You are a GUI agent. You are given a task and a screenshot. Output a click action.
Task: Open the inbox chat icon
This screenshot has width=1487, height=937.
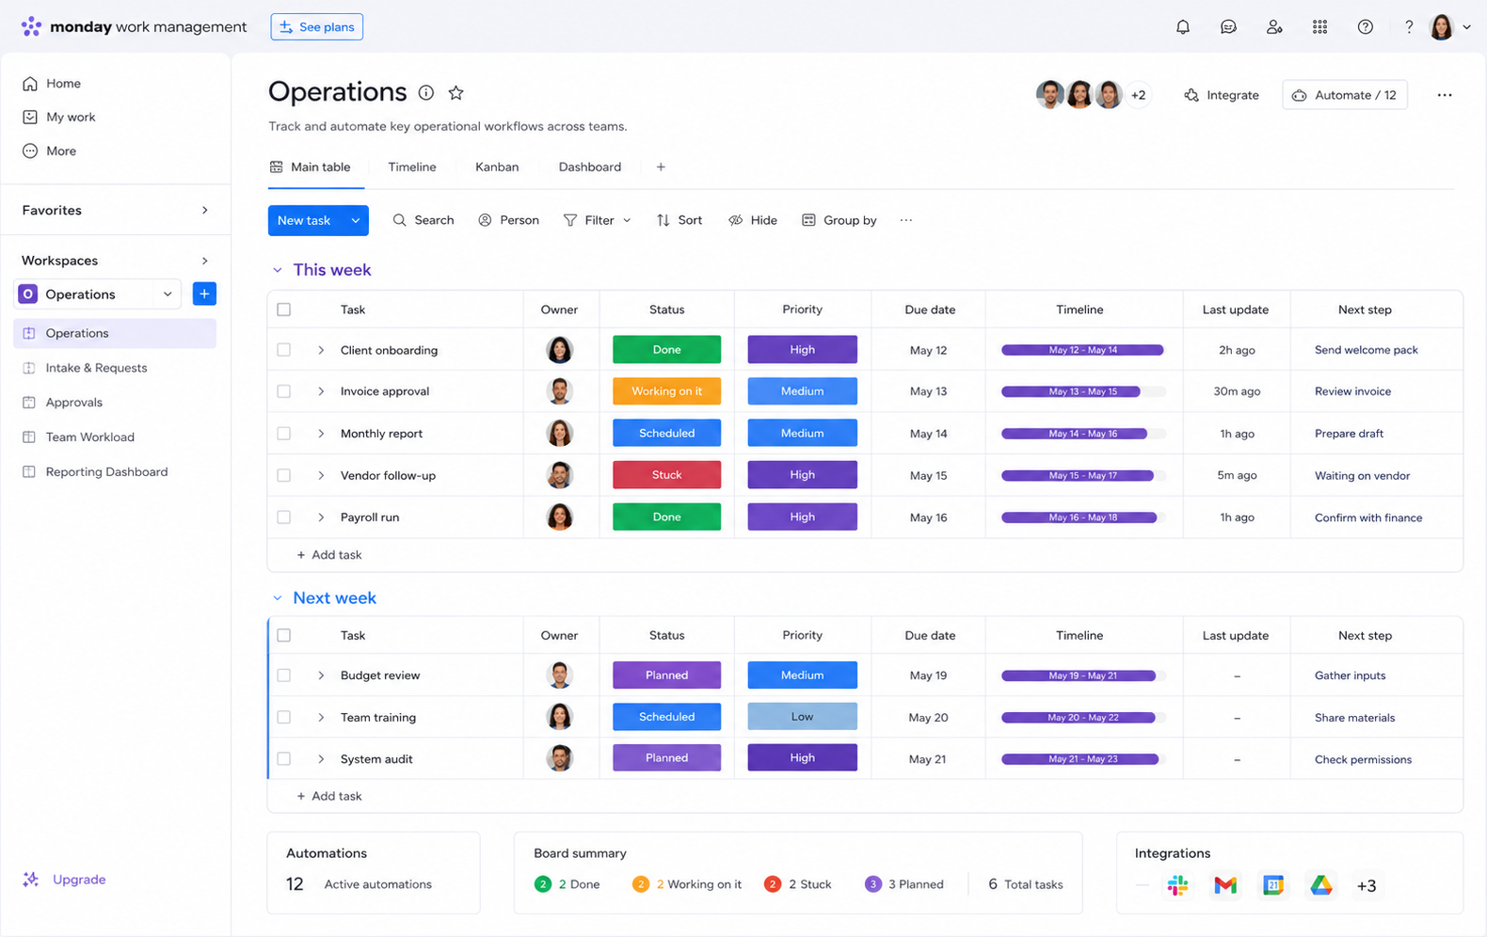[x=1228, y=27]
